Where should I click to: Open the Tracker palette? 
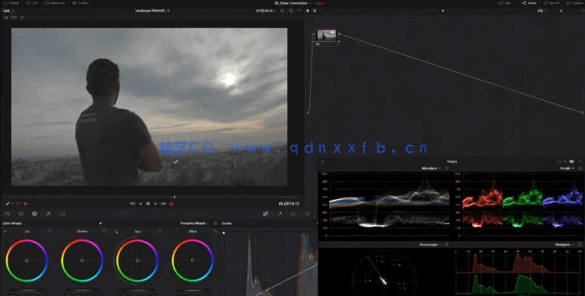[307, 214]
